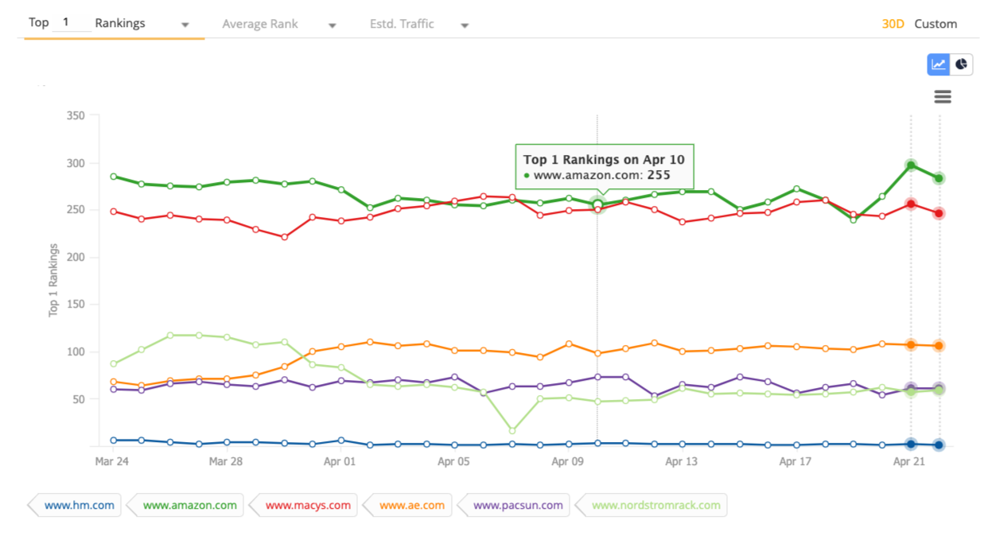Click the 100 y-axis value
This screenshot has height=547, width=988.
pos(76,352)
